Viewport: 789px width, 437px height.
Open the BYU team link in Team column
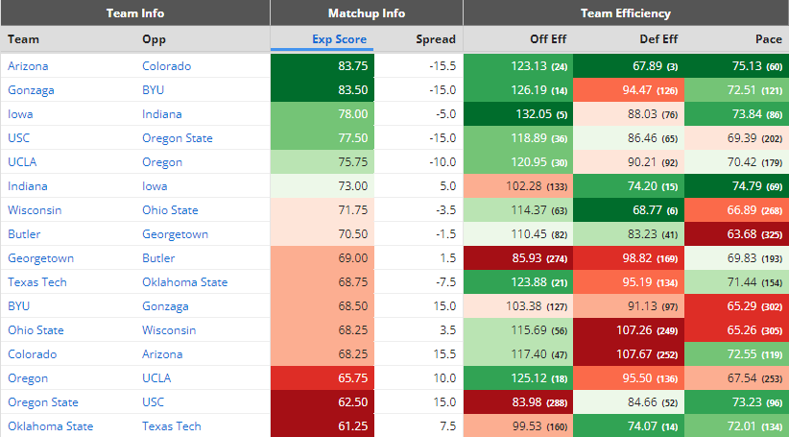pyautogui.click(x=18, y=306)
